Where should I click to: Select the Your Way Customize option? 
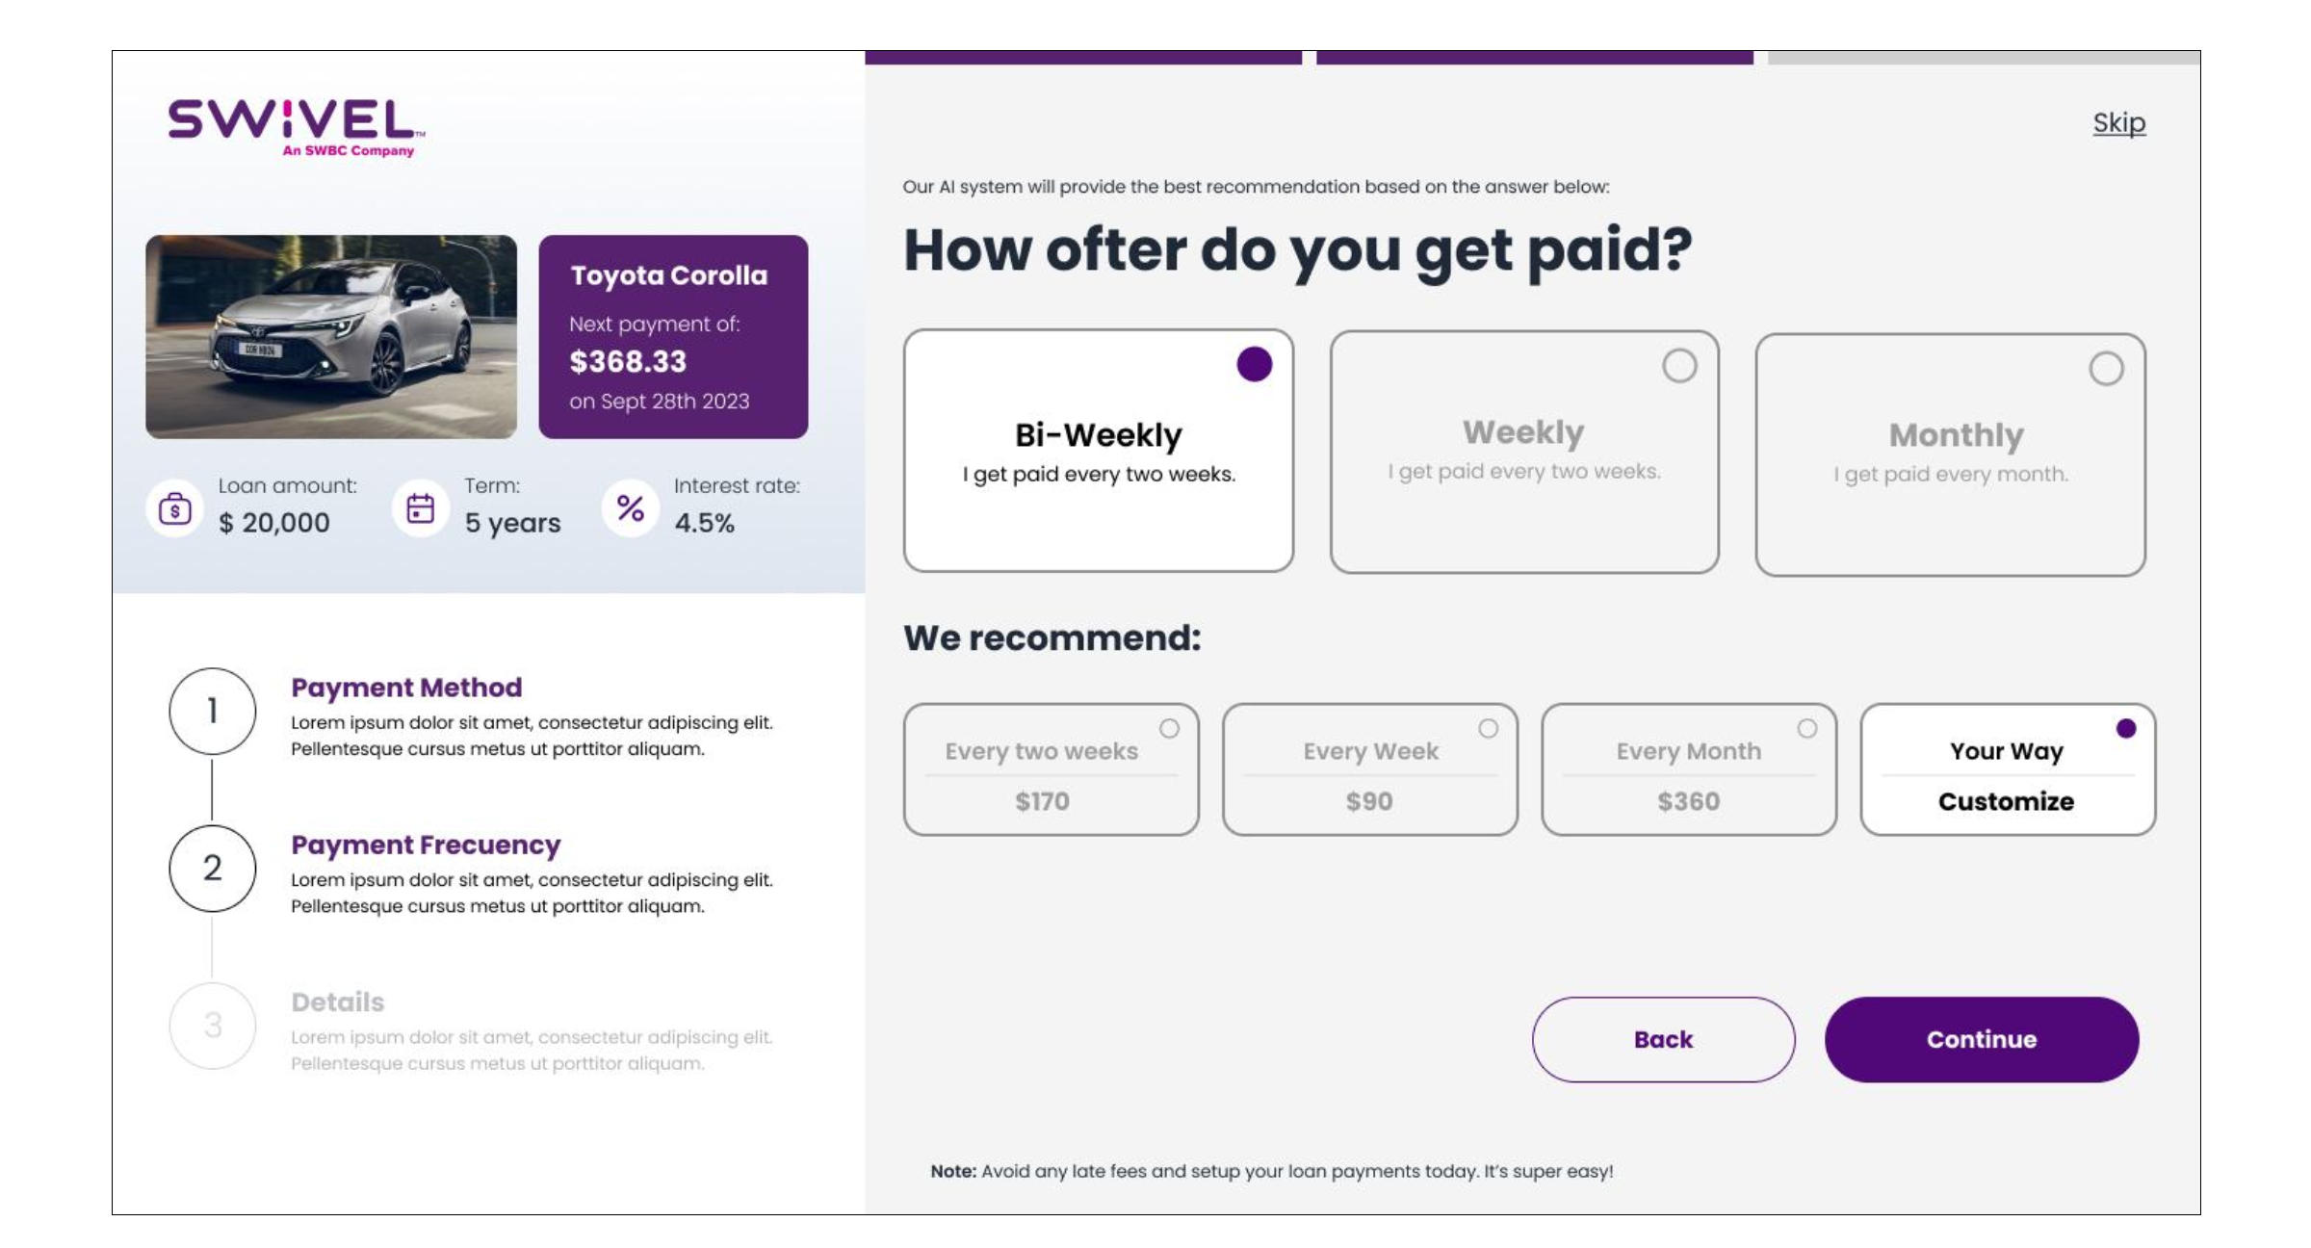2007,769
